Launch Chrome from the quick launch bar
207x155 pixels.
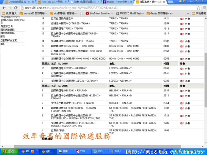[23, 151]
